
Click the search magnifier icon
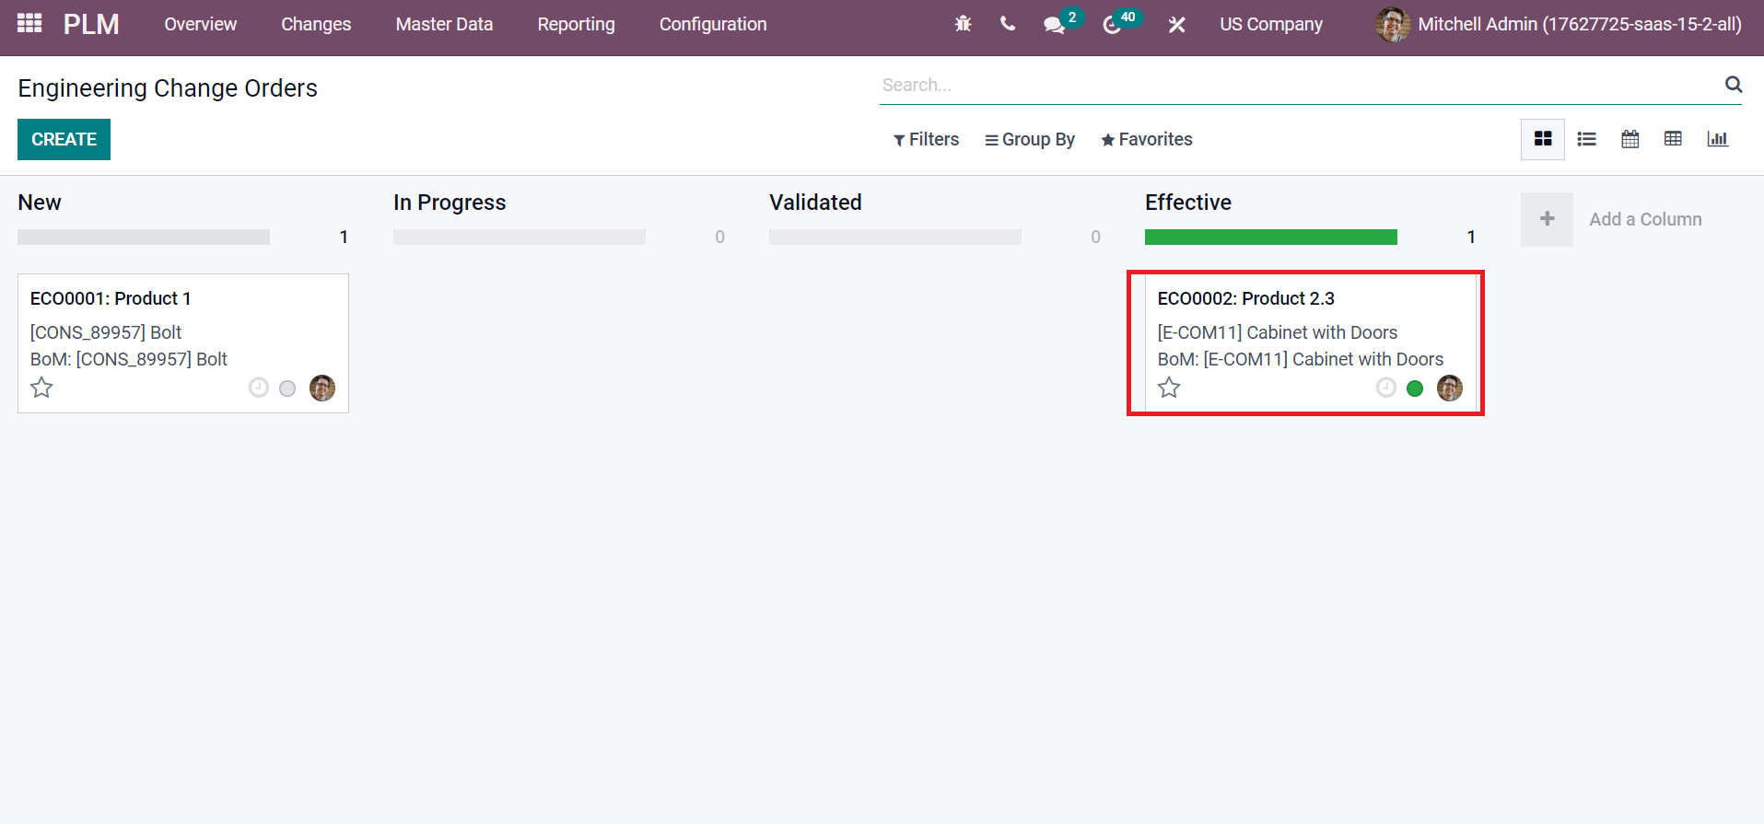[x=1733, y=85]
